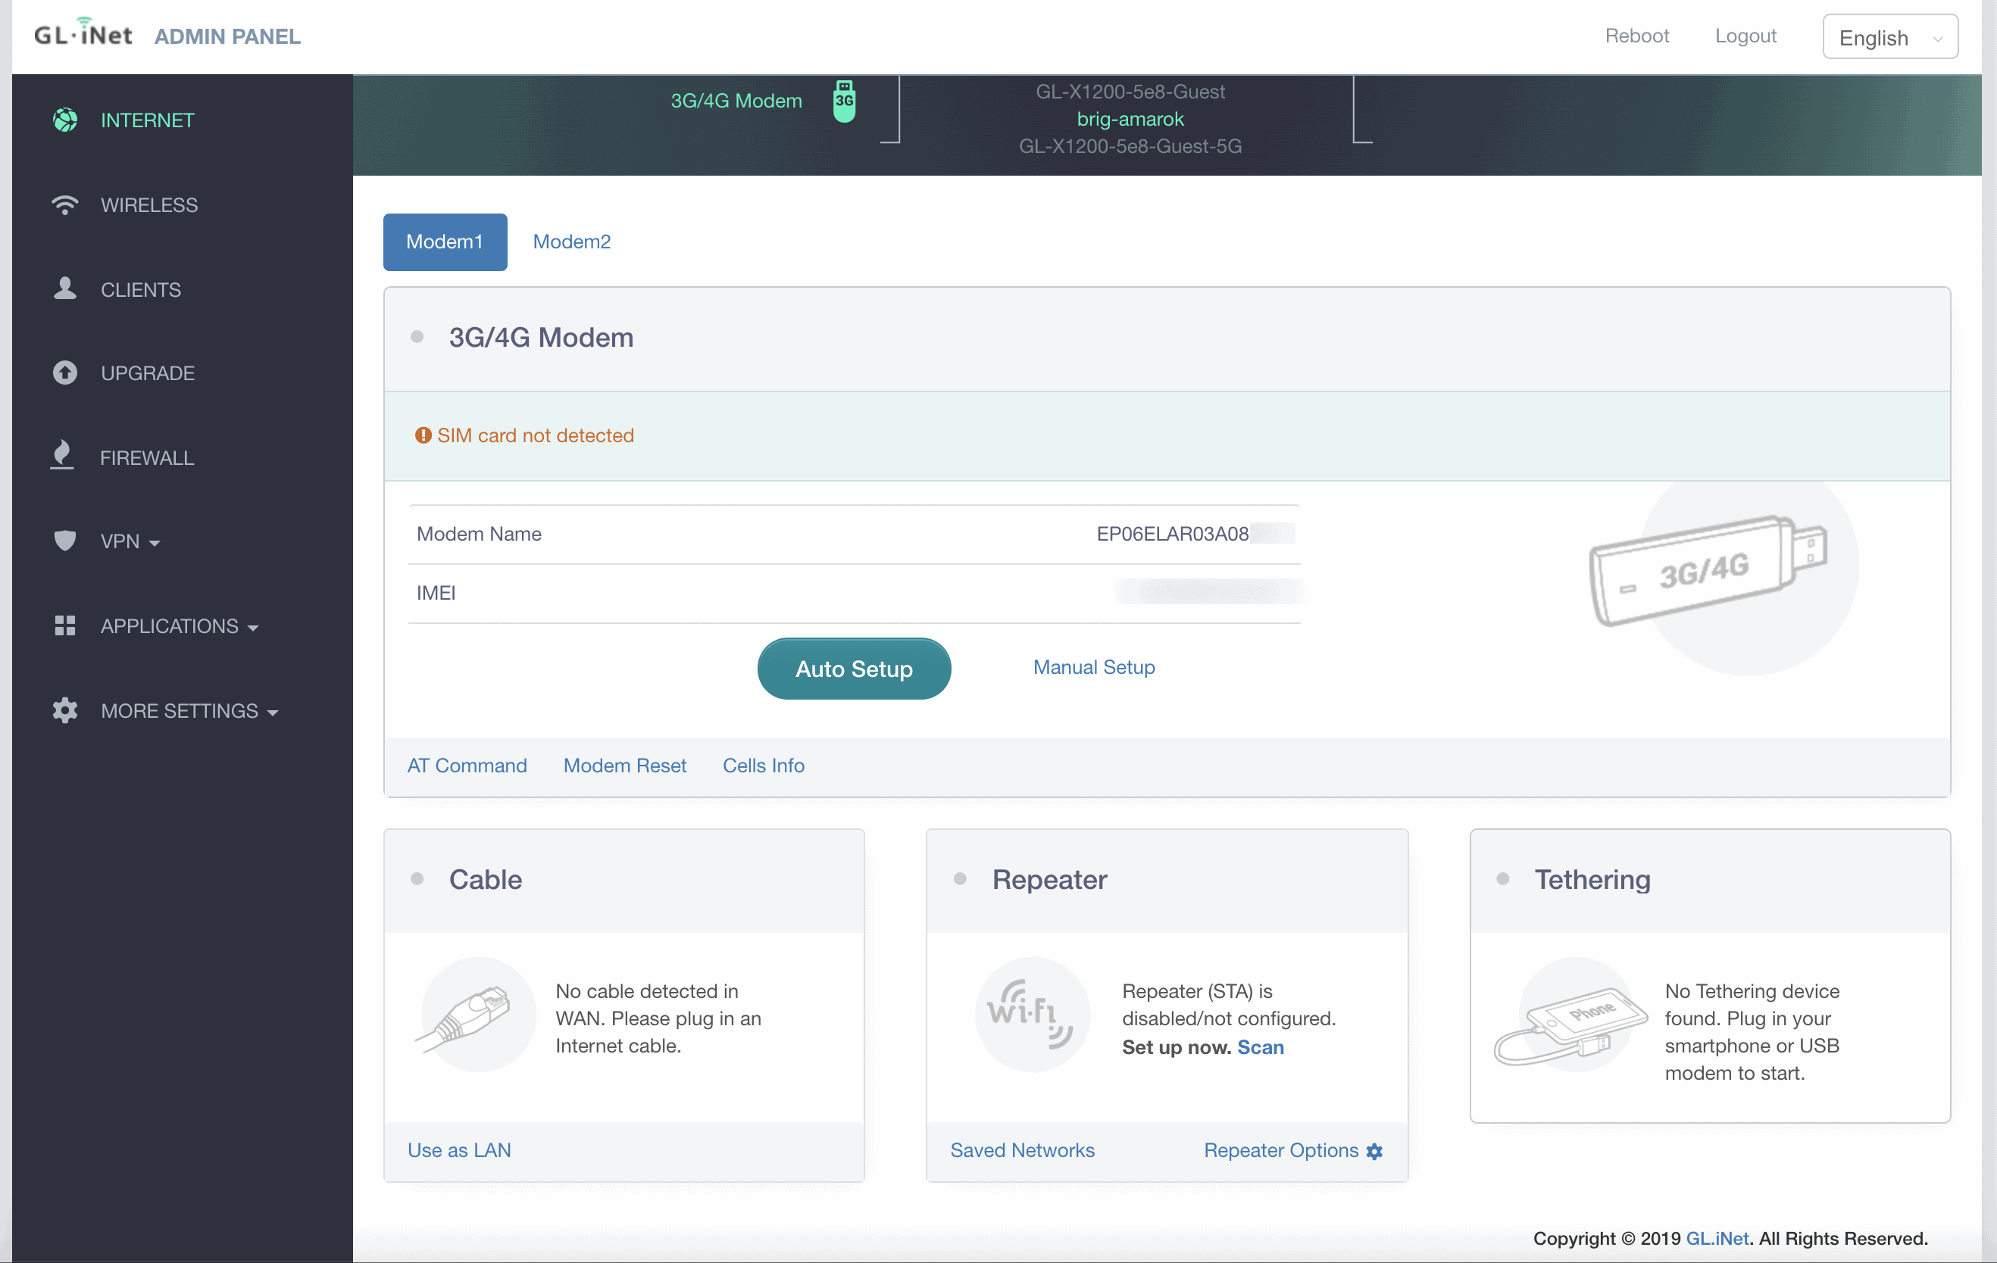Switch to the Modem2 tab
This screenshot has width=1997, height=1263.
(571, 242)
